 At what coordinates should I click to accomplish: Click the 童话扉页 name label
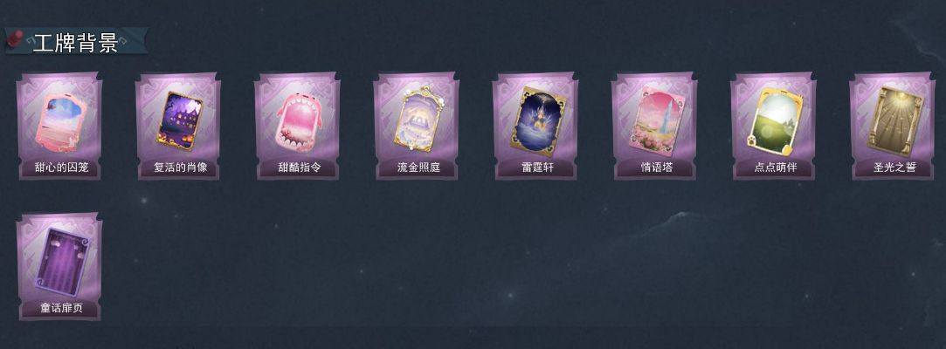point(61,308)
